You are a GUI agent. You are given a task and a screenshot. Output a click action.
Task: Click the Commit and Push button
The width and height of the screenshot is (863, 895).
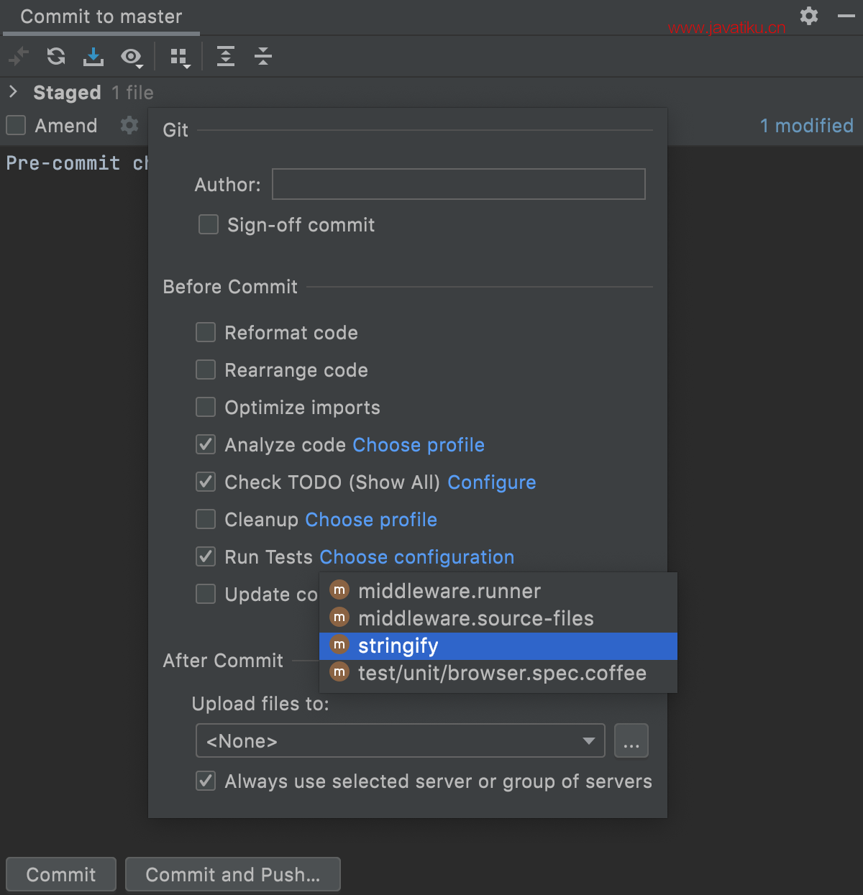[233, 874]
